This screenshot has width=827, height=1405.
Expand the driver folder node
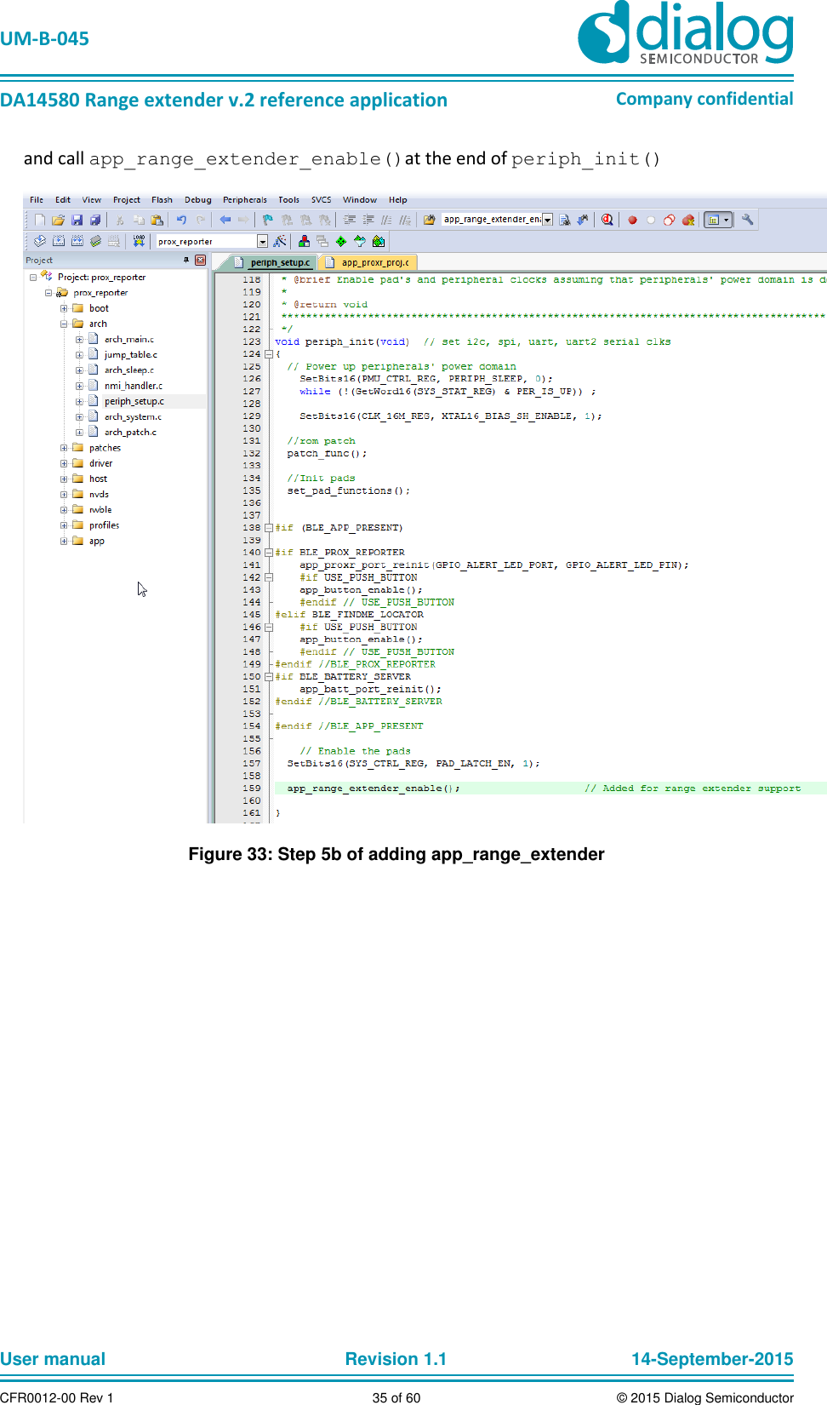tap(64, 463)
